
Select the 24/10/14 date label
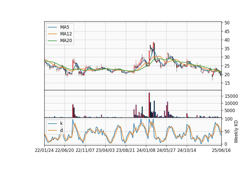coord(187,150)
